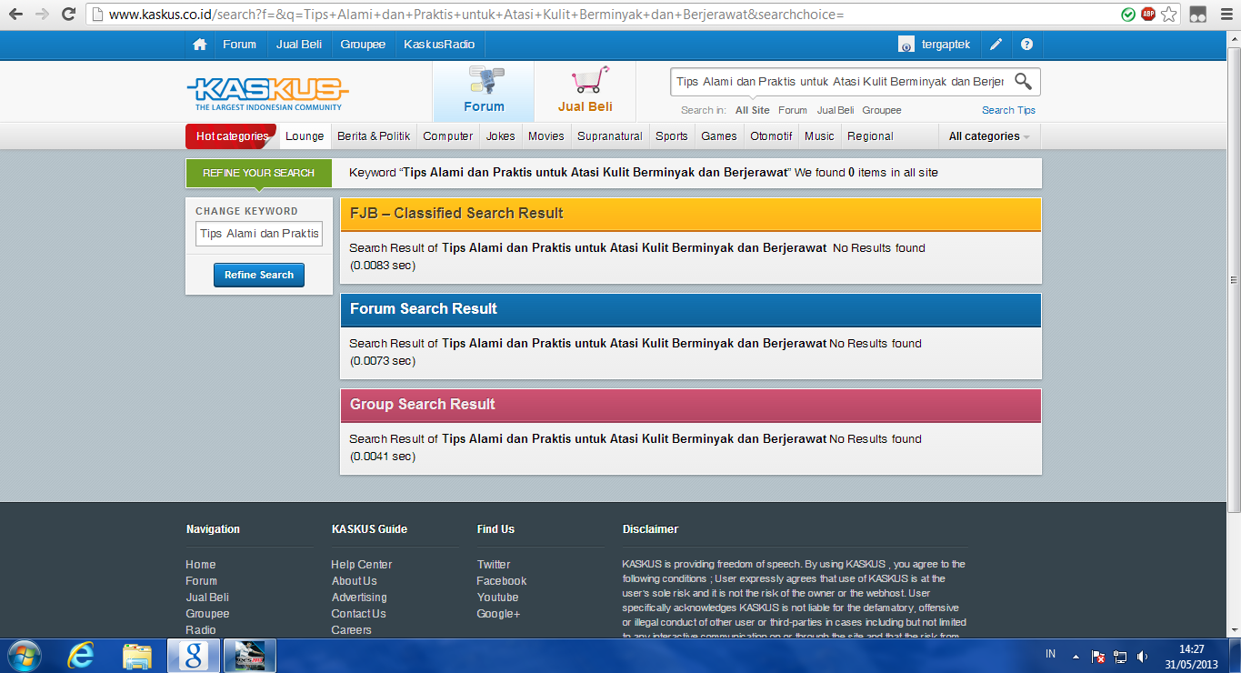Open Twitter footer link
Screen dimensions: 1241x673
coord(494,565)
